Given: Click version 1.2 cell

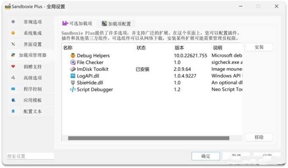Looking at the screenshot, I should click(177, 89).
